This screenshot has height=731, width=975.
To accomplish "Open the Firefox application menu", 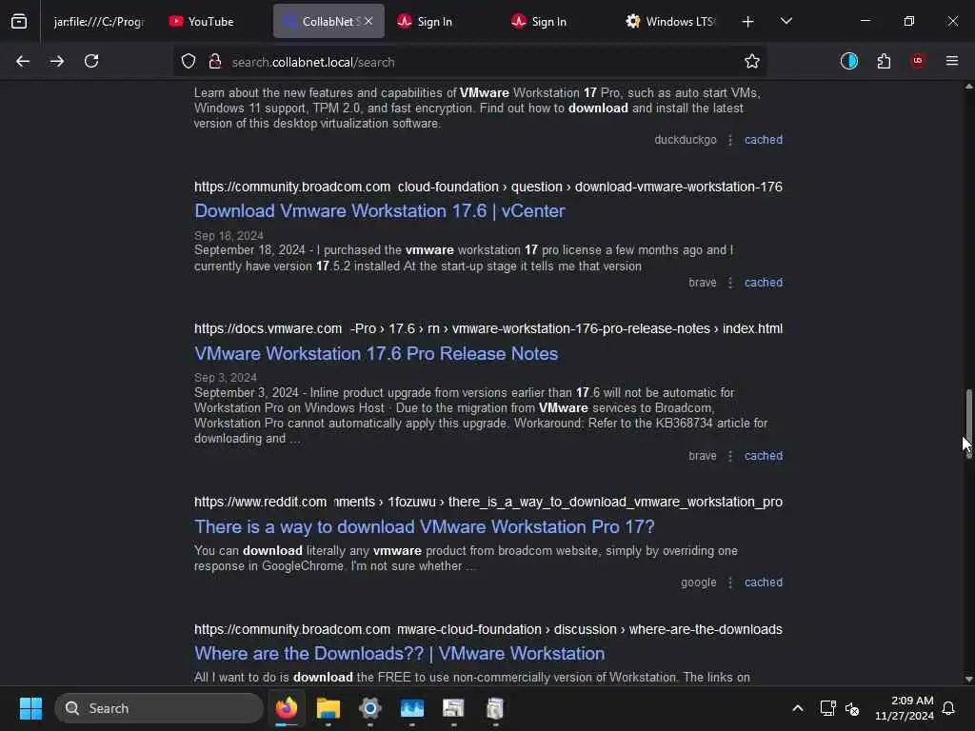I will tap(952, 62).
